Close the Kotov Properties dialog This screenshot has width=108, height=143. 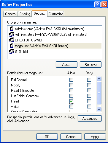coord(104,4)
